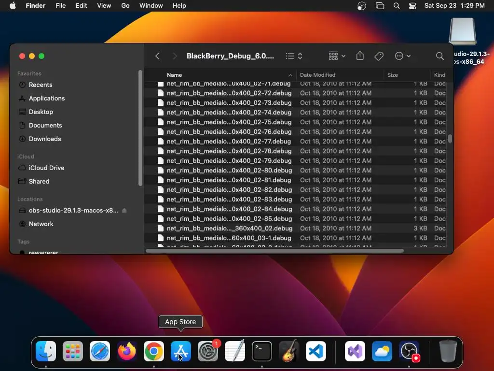The height and width of the screenshot is (371, 494).
Task: Click the 3 KB size cell
Action: coord(420,228)
